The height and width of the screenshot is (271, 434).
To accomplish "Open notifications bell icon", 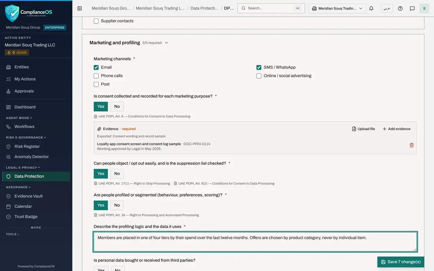I will tap(371, 8).
